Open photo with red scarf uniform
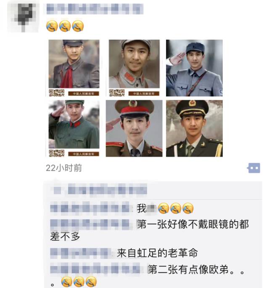The width and height of the screenshot is (269, 288). point(74,68)
